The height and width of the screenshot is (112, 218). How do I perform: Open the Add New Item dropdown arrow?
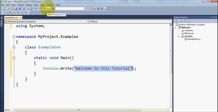10,8
